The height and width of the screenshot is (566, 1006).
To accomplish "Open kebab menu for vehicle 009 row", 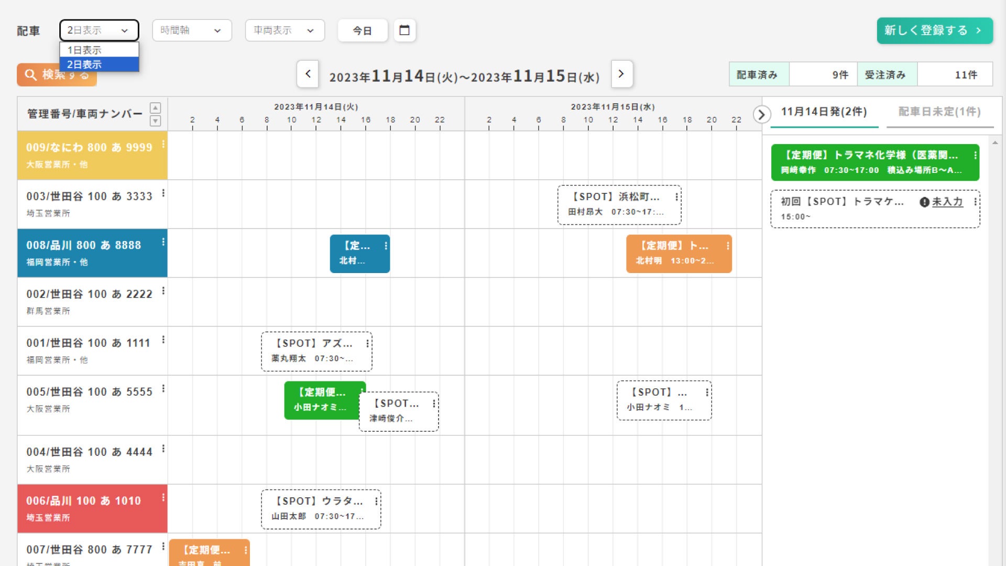I will point(163,144).
